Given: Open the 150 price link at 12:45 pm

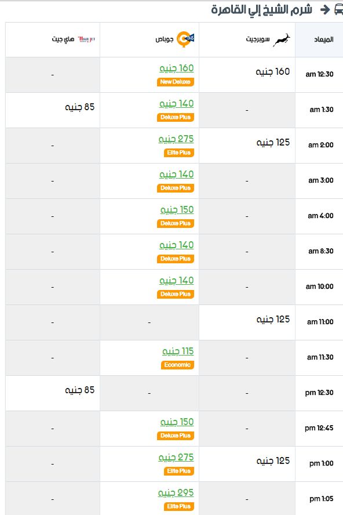Looking at the screenshot, I should point(177,422).
